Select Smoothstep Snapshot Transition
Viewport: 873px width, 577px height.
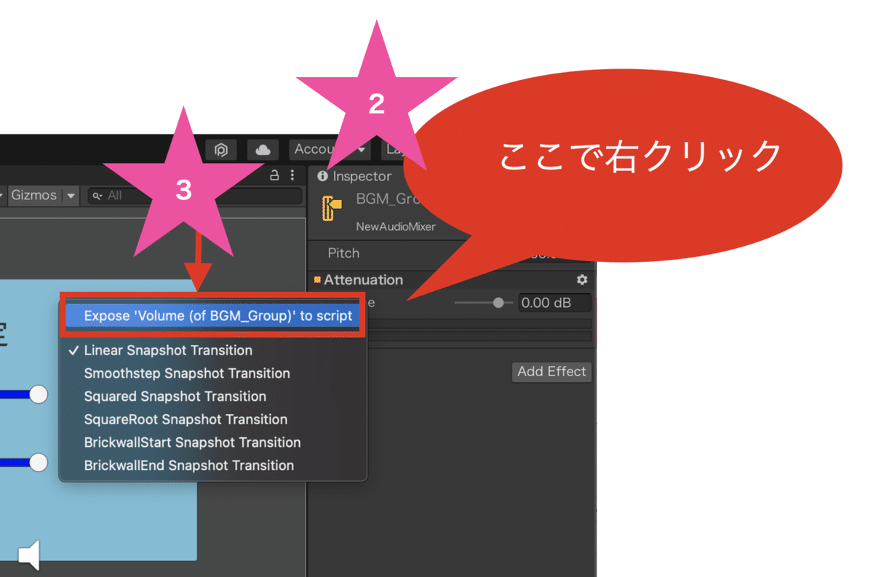[x=212, y=373]
